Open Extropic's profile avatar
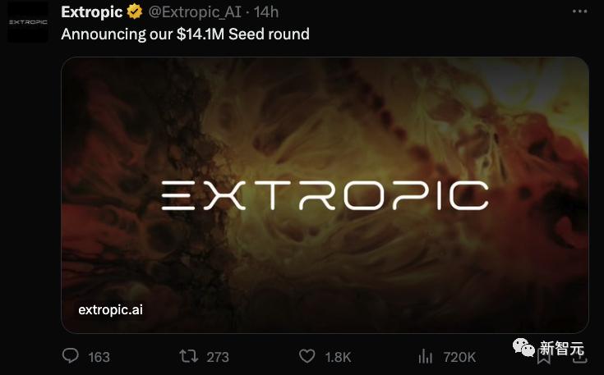The height and width of the screenshot is (375, 604). tap(27, 22)
